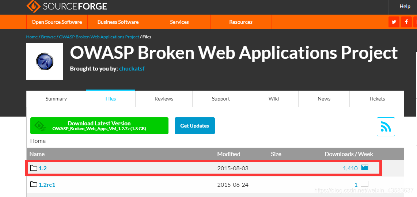Open download stats chart icon for 1.2

364,167
